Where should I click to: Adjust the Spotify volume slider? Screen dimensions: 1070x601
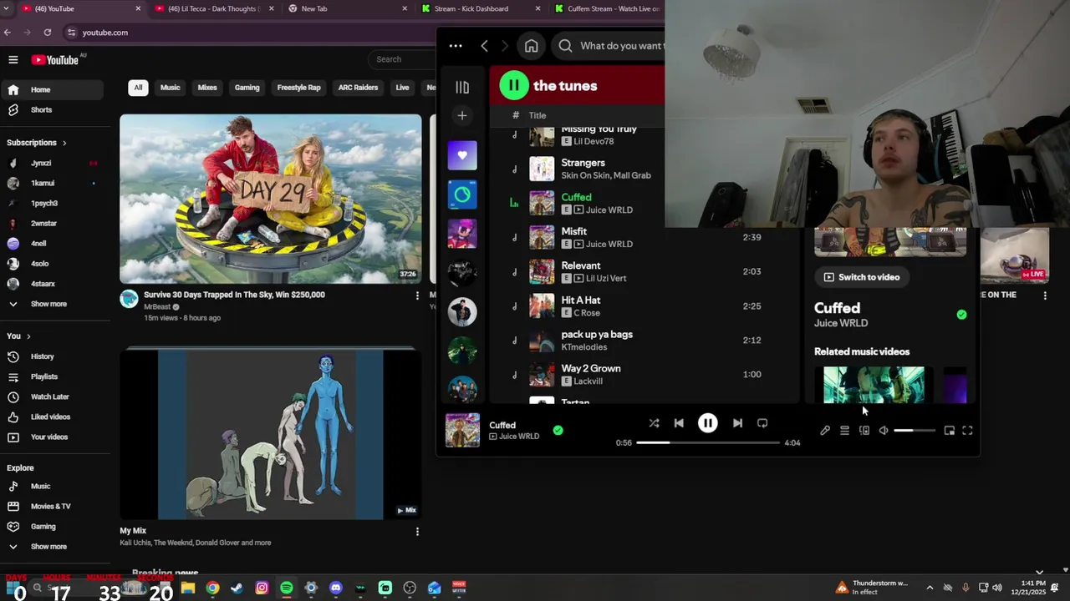[x=915, y=431]
